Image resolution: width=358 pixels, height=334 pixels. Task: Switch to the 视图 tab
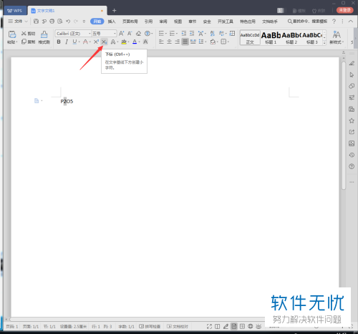click(178, 22)
